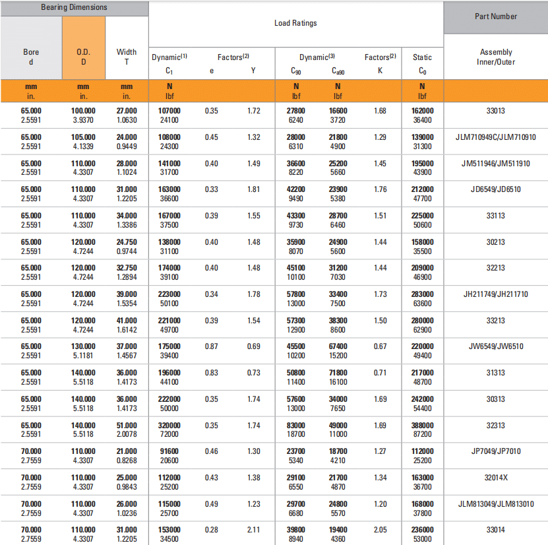The height and width of the screenshot is (545, 548).
Task: Select part number JM511946/JM511910
Action: click(x=495, y=163)
